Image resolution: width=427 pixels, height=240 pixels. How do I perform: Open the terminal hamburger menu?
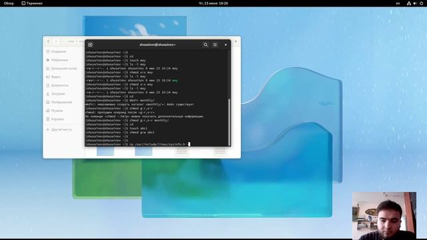tap(215, 45)
